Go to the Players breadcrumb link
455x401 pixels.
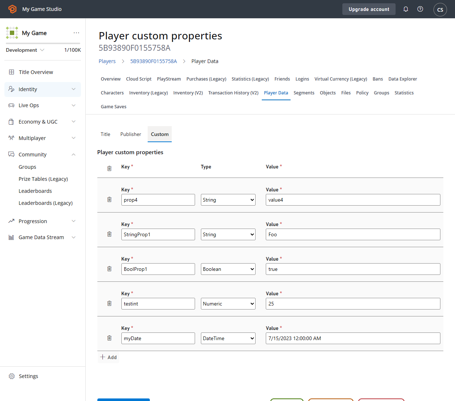[x=107, y=61]
